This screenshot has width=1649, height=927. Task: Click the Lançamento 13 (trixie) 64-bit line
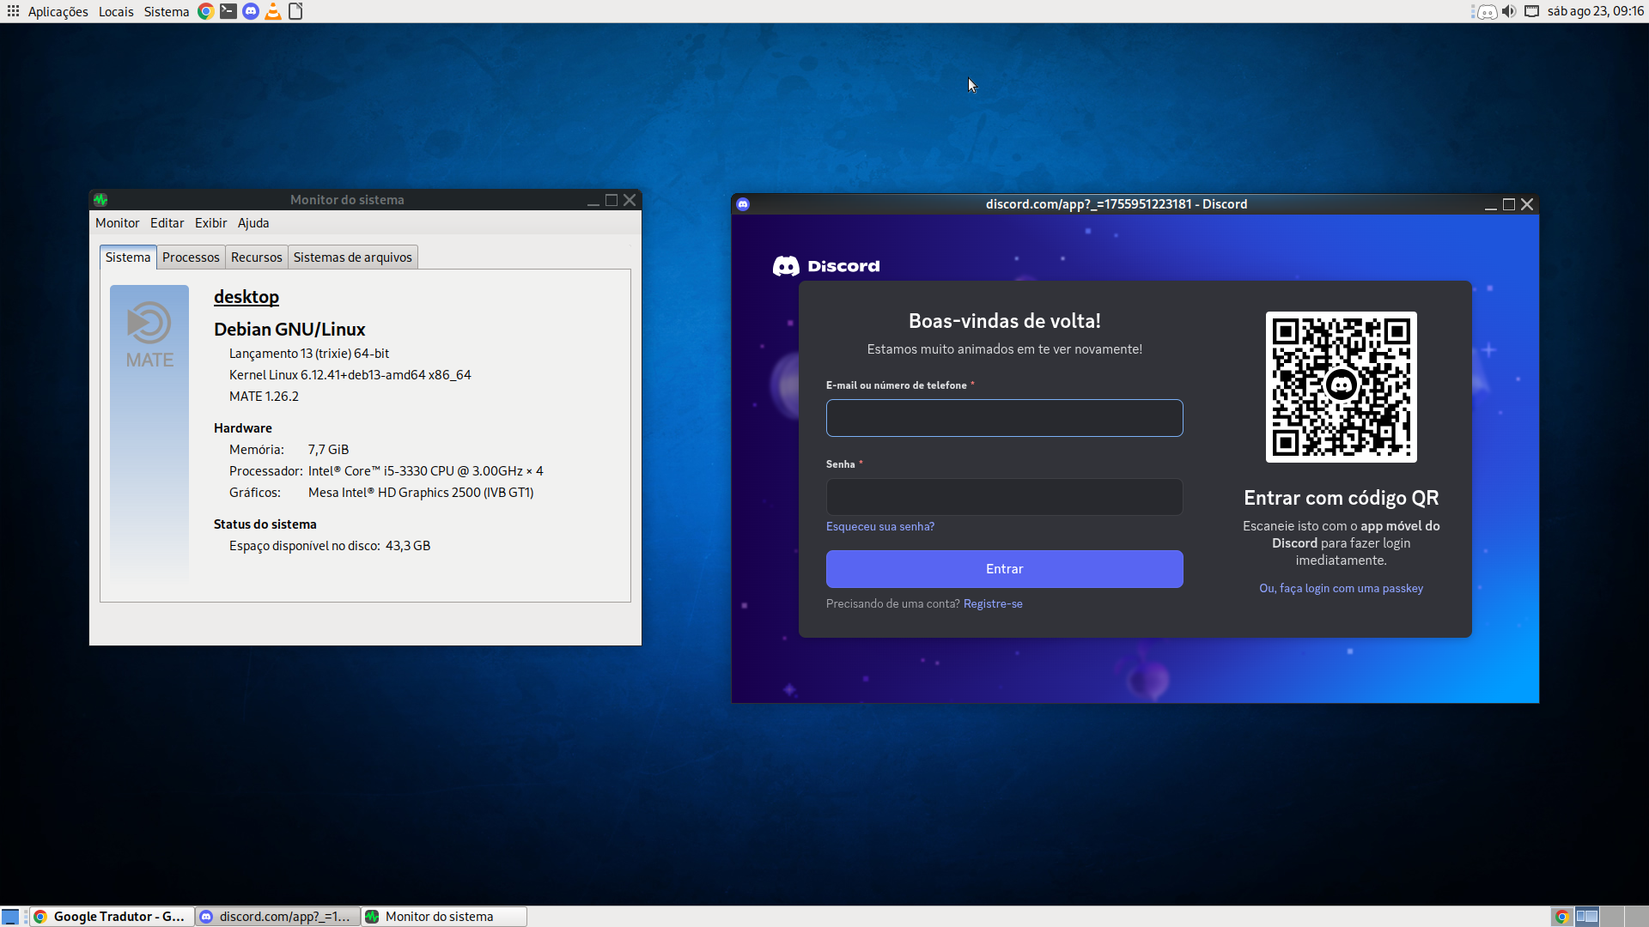click(x=309, y=354)
